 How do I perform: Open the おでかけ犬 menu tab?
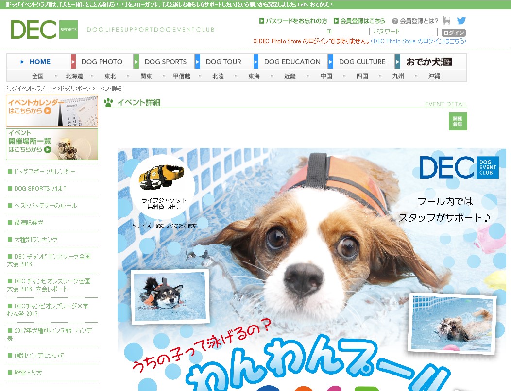(x=429, y=62)
